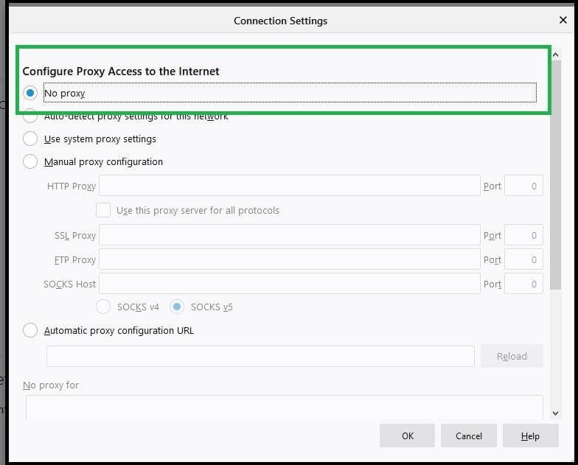
Task: Click the FTP Proxy Port field
Action: point(523,259)
